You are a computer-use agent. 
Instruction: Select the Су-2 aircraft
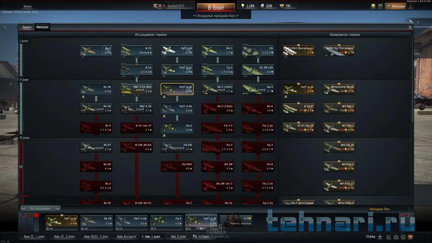[x=218, y=70]
